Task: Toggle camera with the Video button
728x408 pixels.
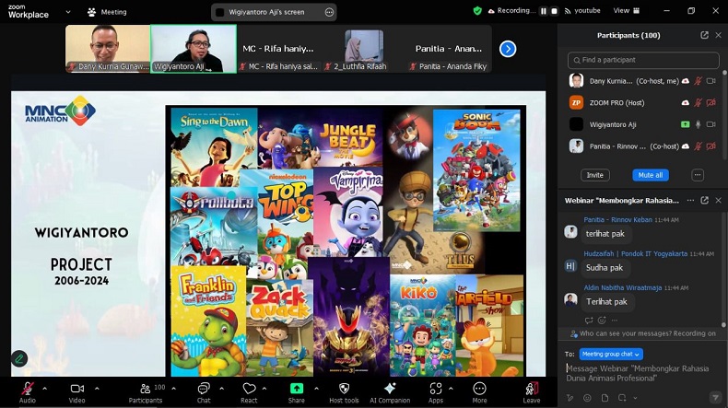Action: click(x=77, y=389)
